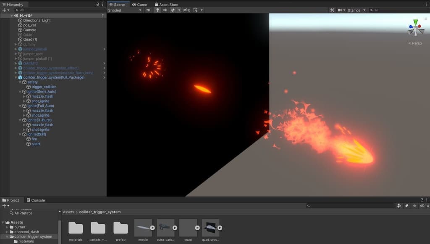Toggle scene lighting with the lightbulb icon
This screenshot has height=244, width=430.
(x=157, y=10)
